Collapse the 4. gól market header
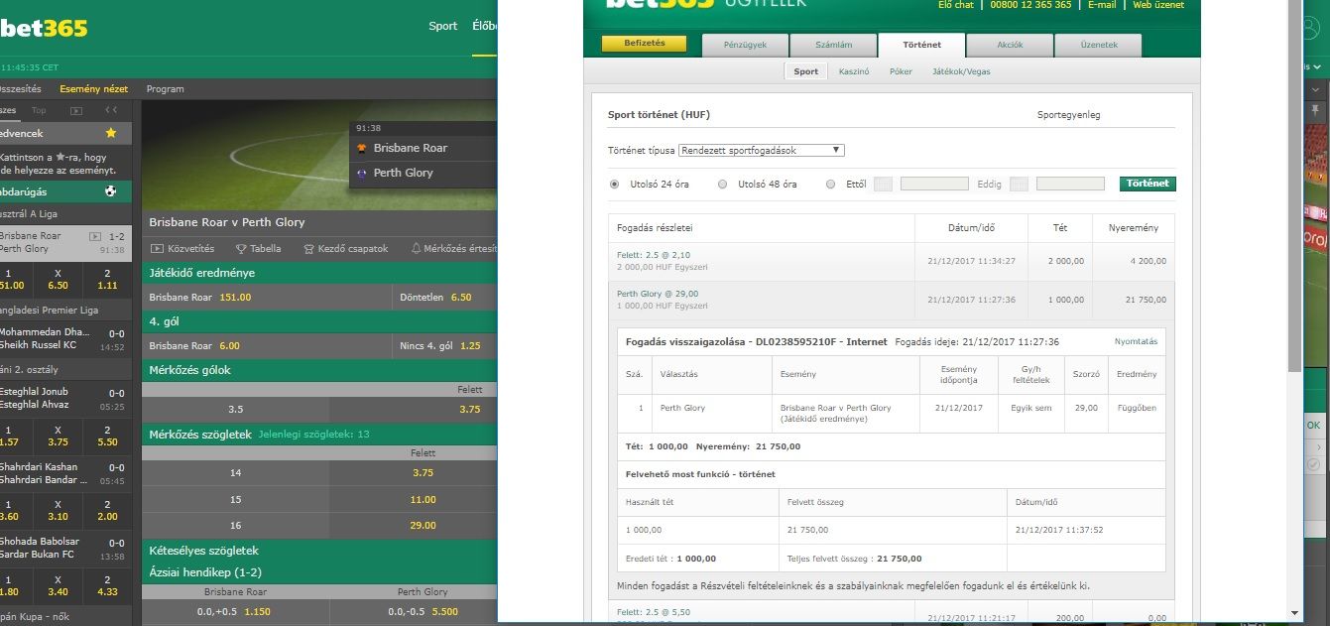The width and height of the screenshot is (1330, 626). (x=318, y=321)
